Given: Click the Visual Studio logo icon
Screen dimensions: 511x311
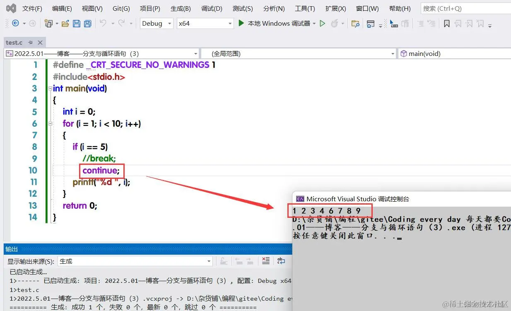Looking at the screenshot, I should click(12, 8).
